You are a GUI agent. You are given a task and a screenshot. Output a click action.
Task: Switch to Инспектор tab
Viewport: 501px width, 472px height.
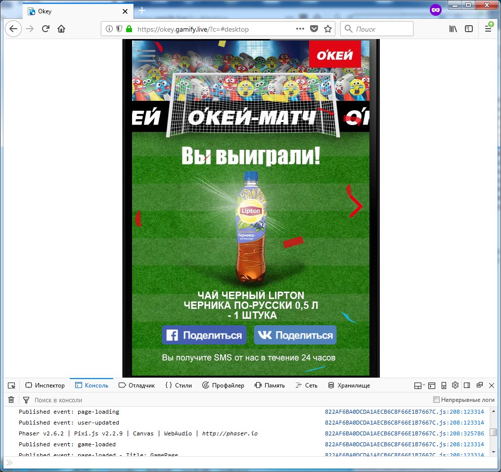45,386
